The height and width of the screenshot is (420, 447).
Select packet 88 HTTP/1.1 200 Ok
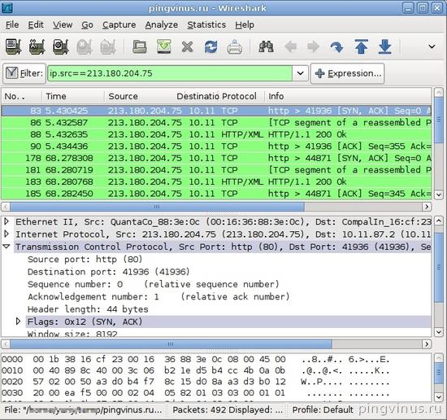(x=216, y=134)
